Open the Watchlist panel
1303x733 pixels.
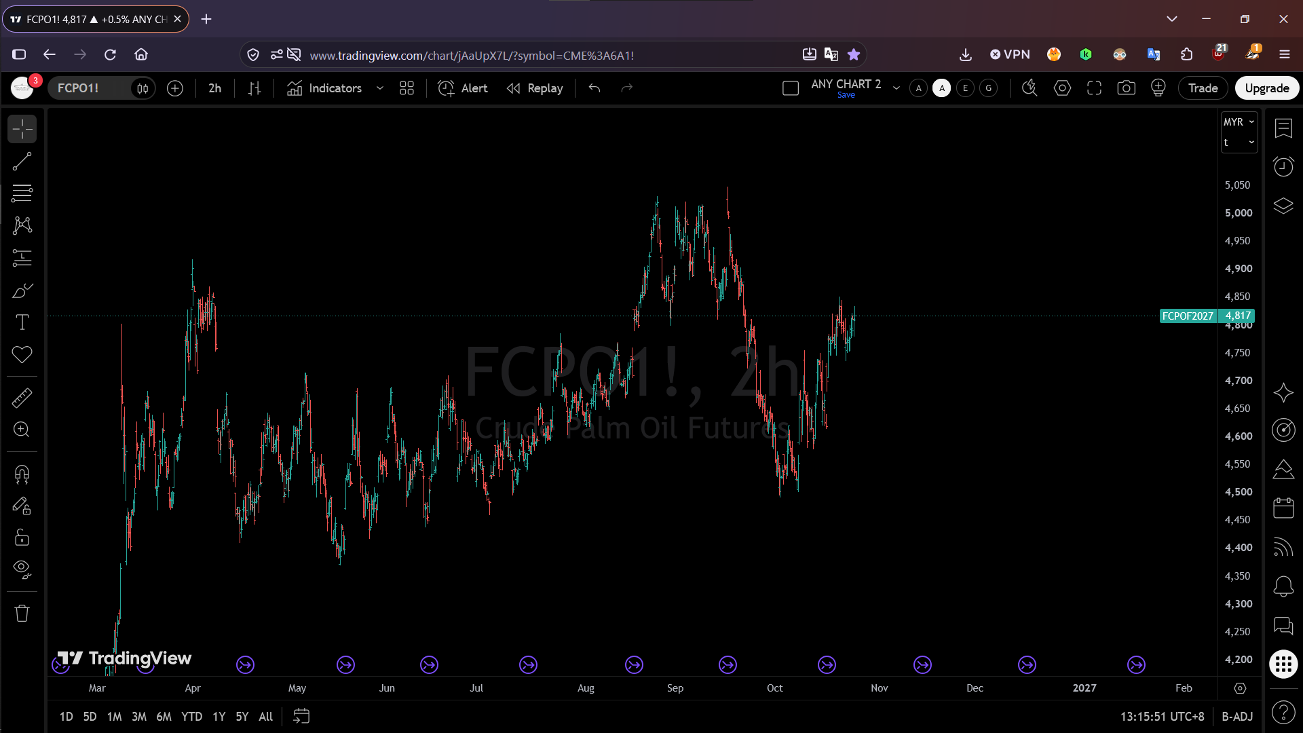click(1283, 128)
